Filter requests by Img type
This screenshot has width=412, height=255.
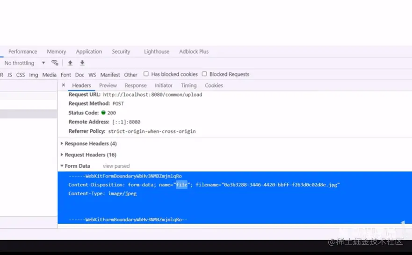[x=33, y=75]
